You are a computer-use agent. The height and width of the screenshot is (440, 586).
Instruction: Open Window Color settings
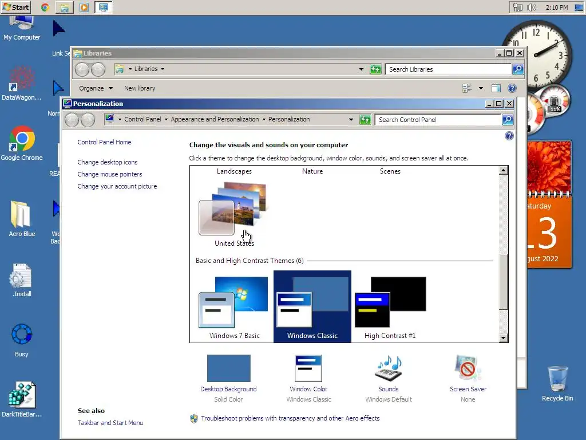308,379
